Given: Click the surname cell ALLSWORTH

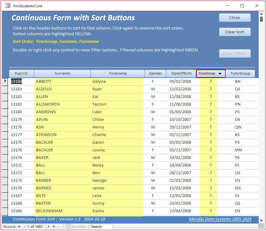Looking at the screenshot, I should point(62,104).
